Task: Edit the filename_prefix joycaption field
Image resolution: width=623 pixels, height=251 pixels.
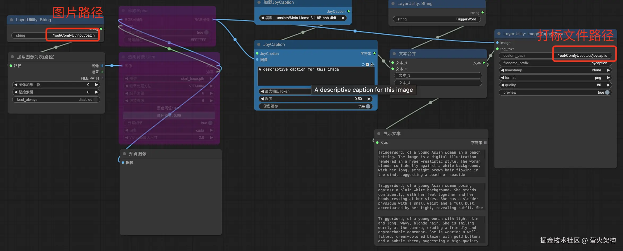Action: [x=555, y=63]
